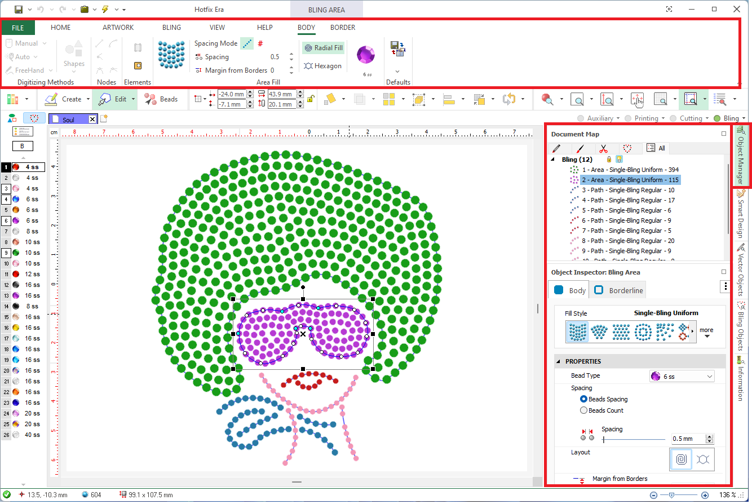Open the paintbrush tab in Document Map
Screen dimensions: 752x504
pyautogui.click(x=580, y=148)
